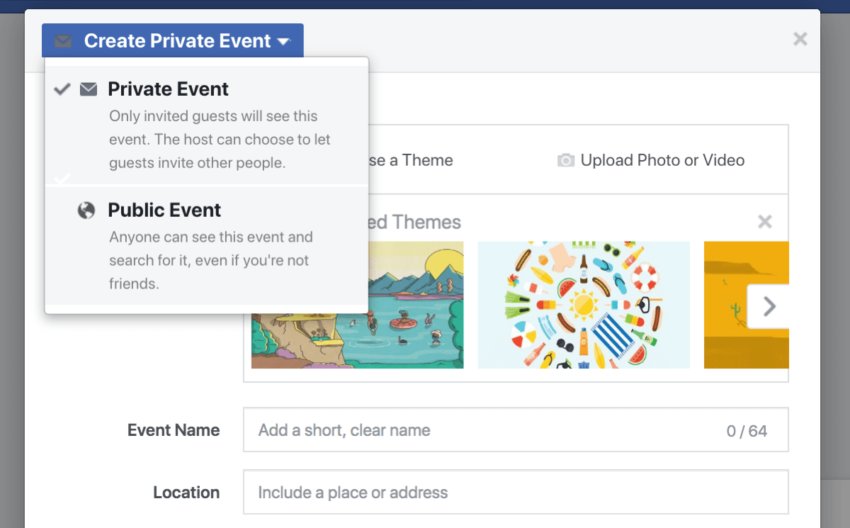Viewport: 850px width, 528px height.
Task: Pick the lake swimming theme thumbnail
Action: coord(358,305)
